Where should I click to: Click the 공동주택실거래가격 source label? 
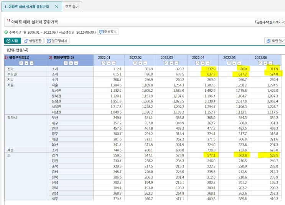point(270,22)
